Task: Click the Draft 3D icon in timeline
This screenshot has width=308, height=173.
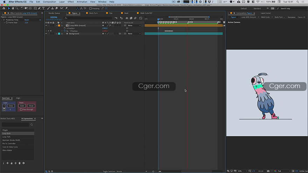Action: pos(121,18)
